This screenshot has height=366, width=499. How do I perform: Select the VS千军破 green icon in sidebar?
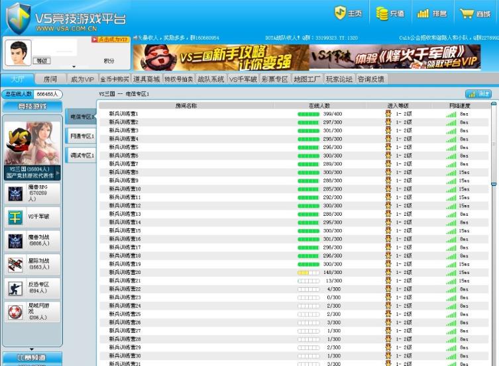[x=15, y=217]
